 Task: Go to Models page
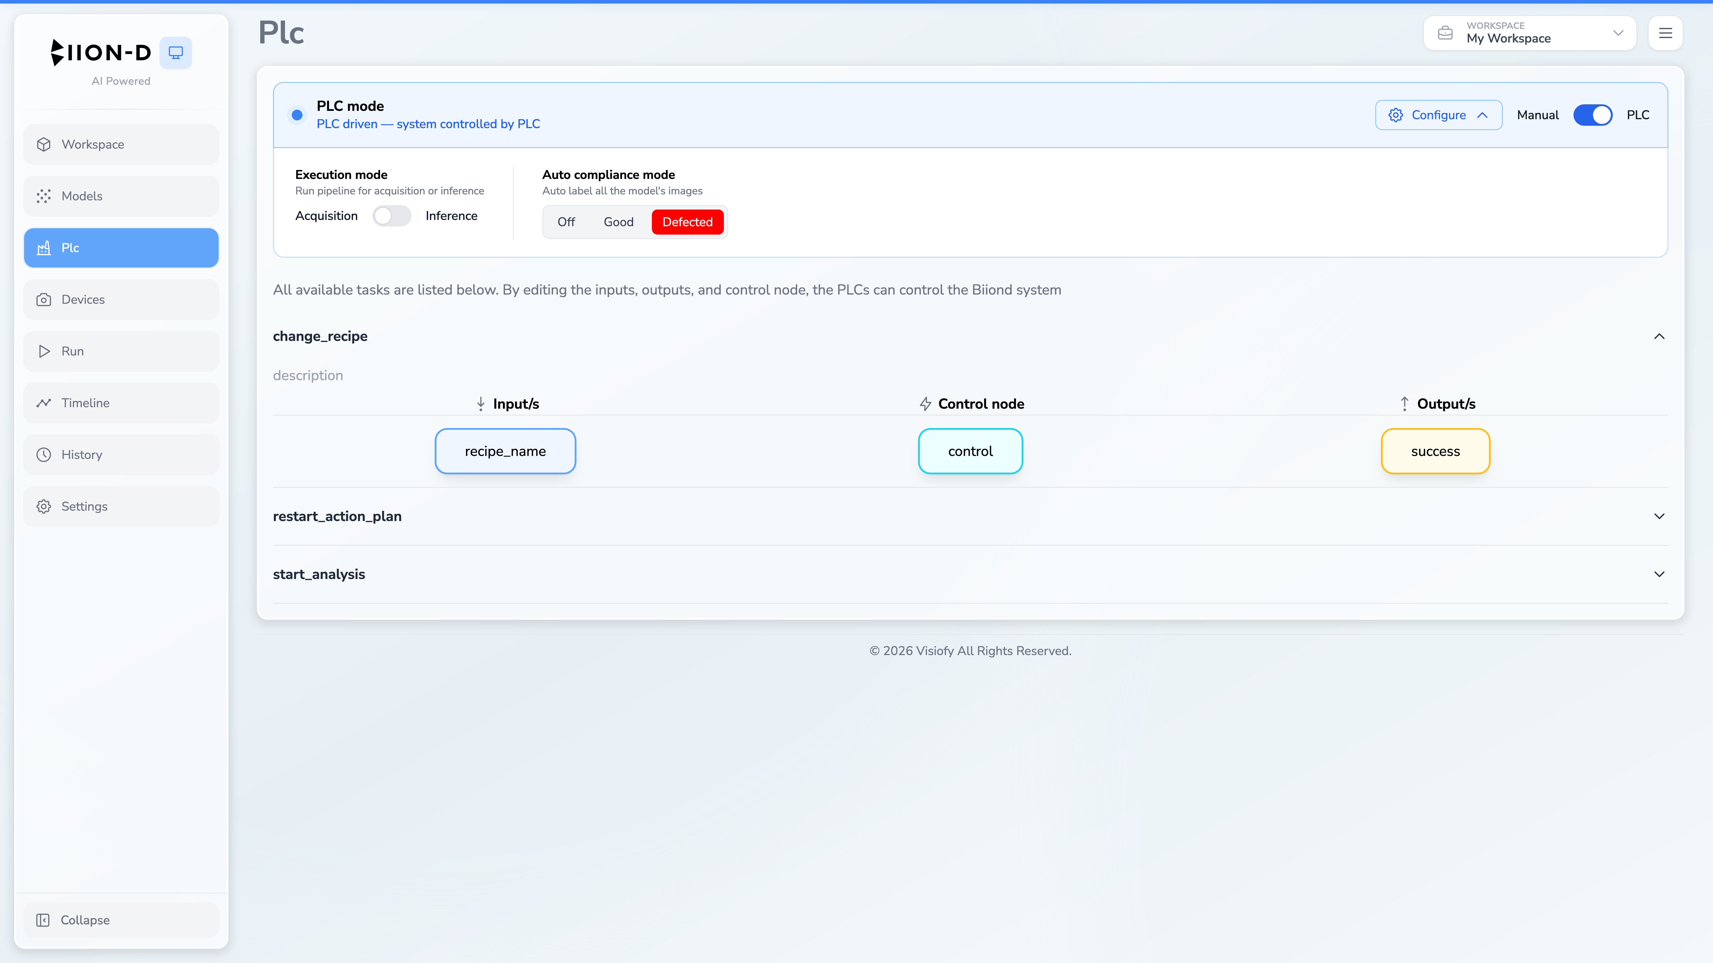121,196
